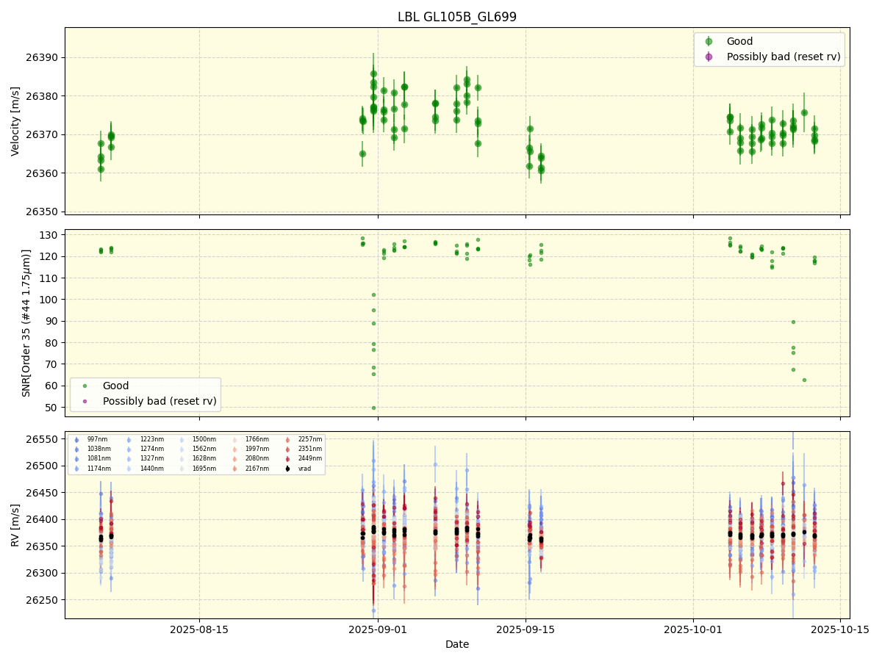Click the Date axis label
882x661 pixels.
pos(457,644)
